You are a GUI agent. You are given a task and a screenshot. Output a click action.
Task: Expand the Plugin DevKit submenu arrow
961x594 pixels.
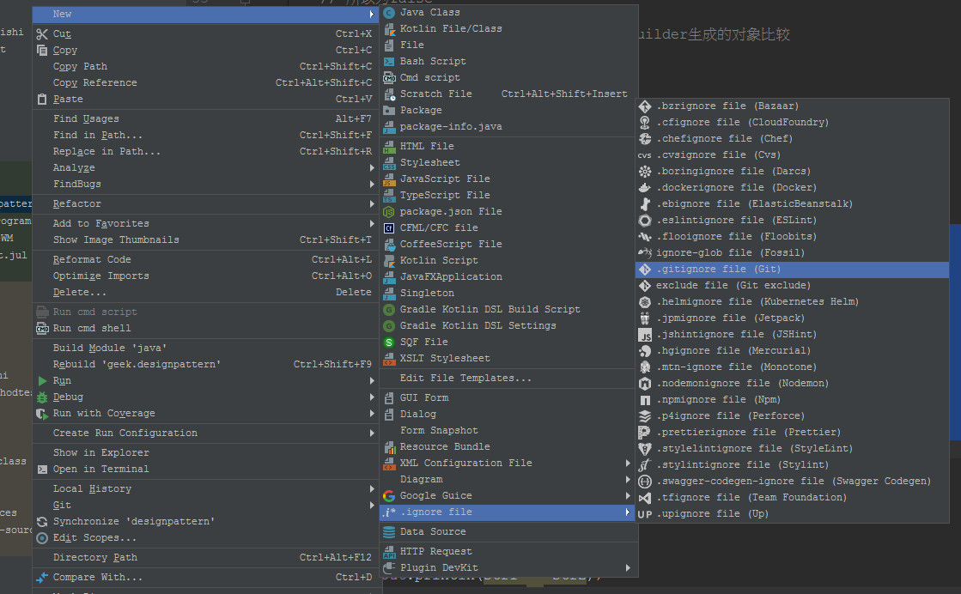click(628, 567)
